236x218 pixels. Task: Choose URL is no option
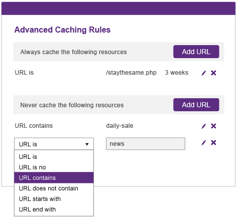pos(54,167)
